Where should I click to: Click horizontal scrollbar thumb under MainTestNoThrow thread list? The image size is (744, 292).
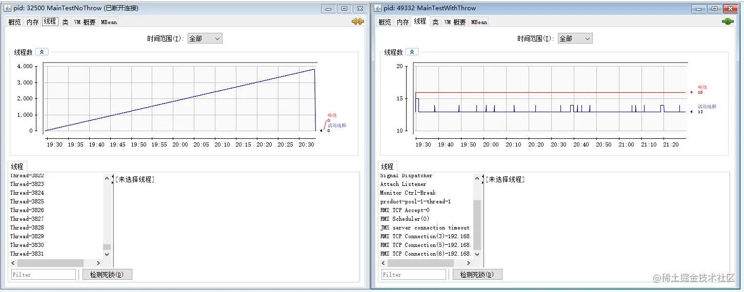(x=50, y=263)
